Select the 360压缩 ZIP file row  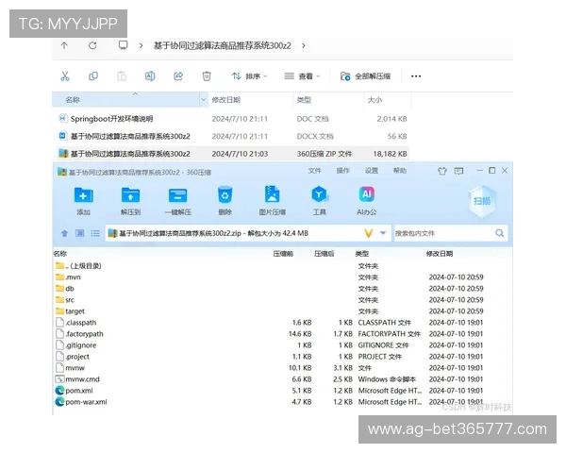[233, 154]
